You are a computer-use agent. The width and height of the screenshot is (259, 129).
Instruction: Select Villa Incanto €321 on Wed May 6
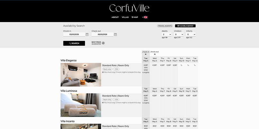(155, 126)
